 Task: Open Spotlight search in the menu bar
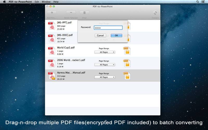pos(198,2)
